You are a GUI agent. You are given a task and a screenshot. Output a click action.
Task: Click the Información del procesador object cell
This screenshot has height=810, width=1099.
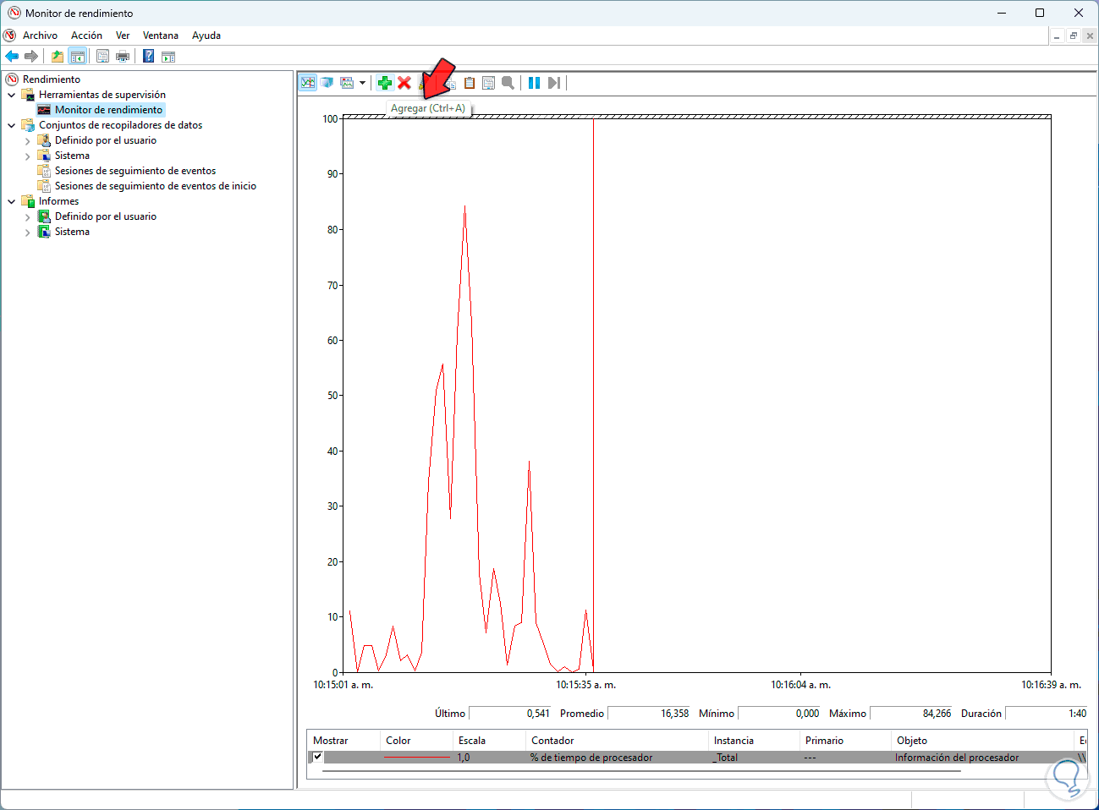coord(957,758)
